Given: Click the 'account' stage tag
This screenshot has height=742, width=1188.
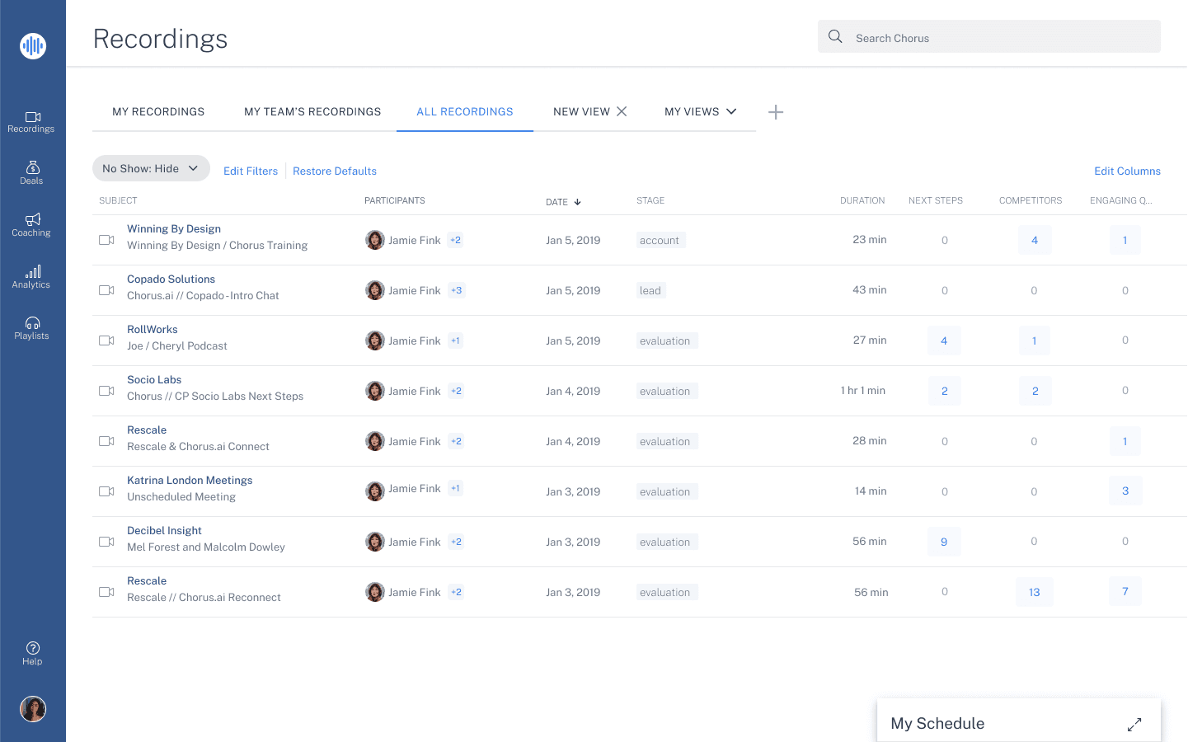Looking at the screenshot, I should click(x=660, y=240).
